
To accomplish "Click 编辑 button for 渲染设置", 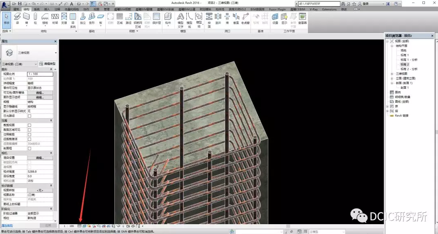I will point(40,157).
